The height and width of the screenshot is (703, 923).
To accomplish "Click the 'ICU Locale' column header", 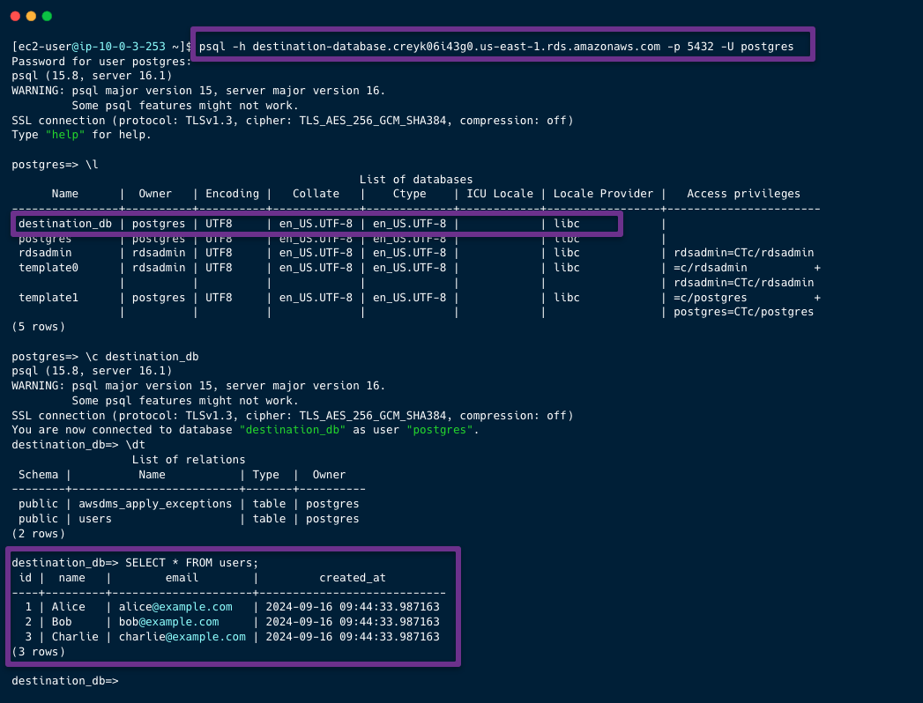I will click(500, 194).
